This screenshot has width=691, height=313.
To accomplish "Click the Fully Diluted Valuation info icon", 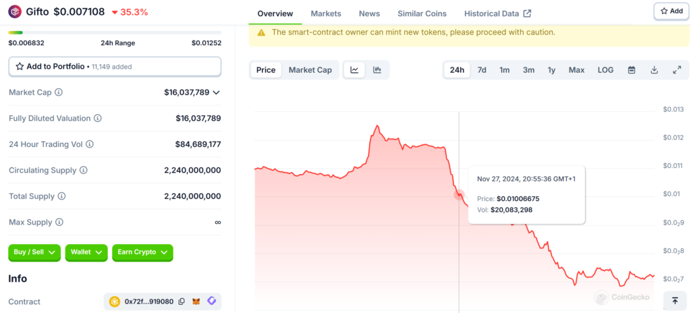I will tap(98, 119).
